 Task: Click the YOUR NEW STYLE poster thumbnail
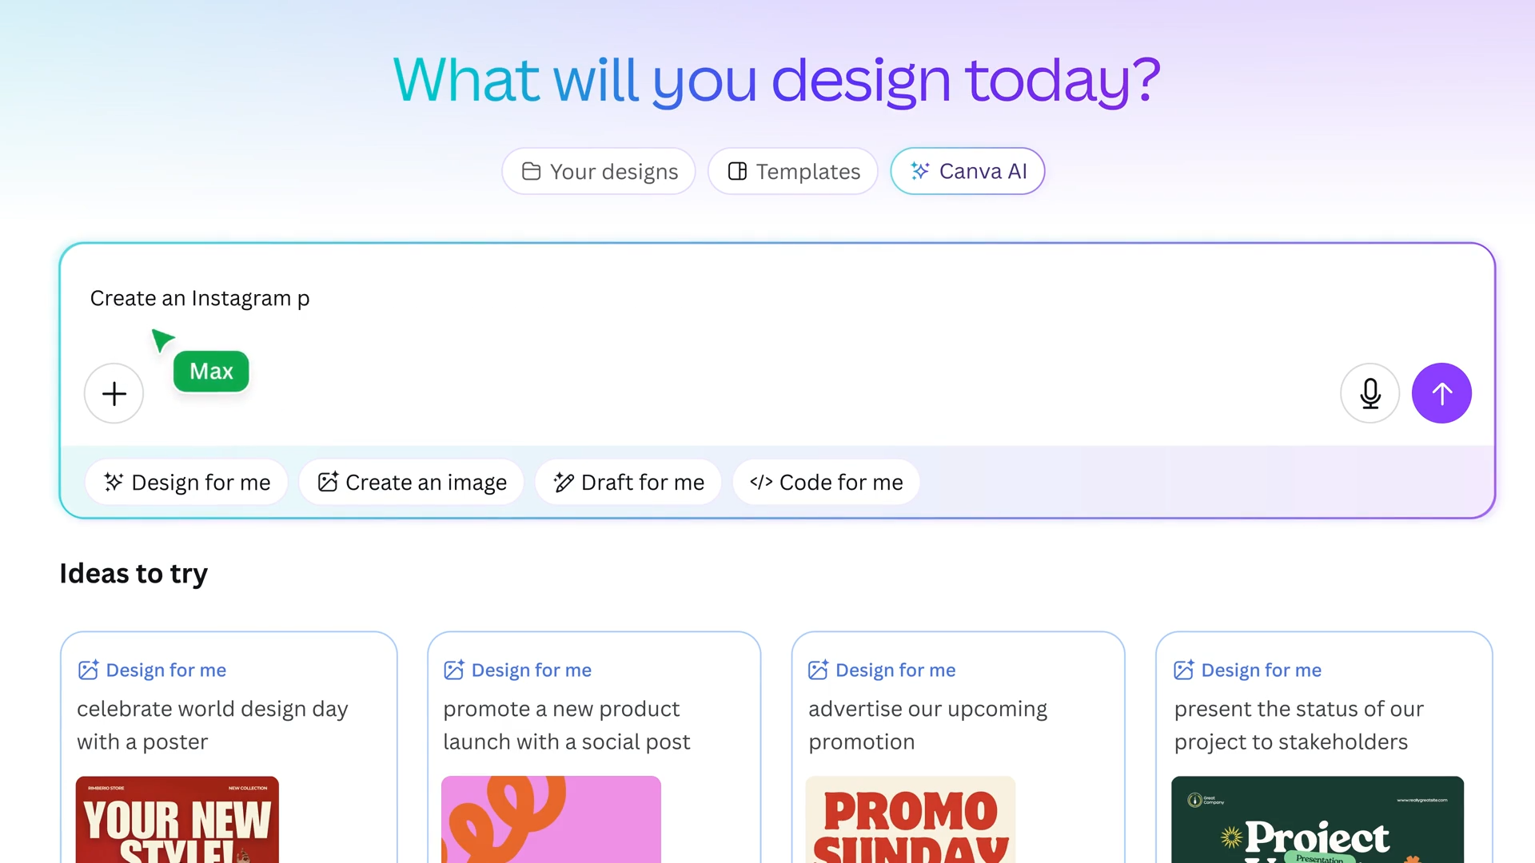point(177,819)
